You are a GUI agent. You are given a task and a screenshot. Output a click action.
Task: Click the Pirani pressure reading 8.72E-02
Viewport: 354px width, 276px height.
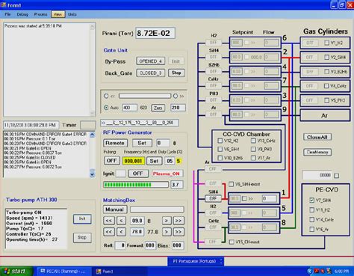click(x=155, y=33)
